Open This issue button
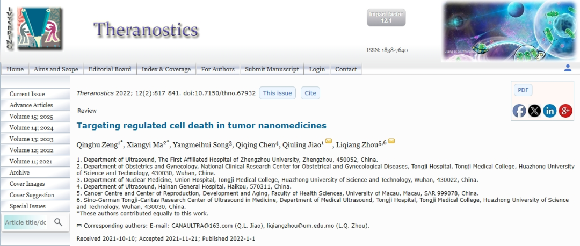The image size is (580, 246). coord(278,93)
